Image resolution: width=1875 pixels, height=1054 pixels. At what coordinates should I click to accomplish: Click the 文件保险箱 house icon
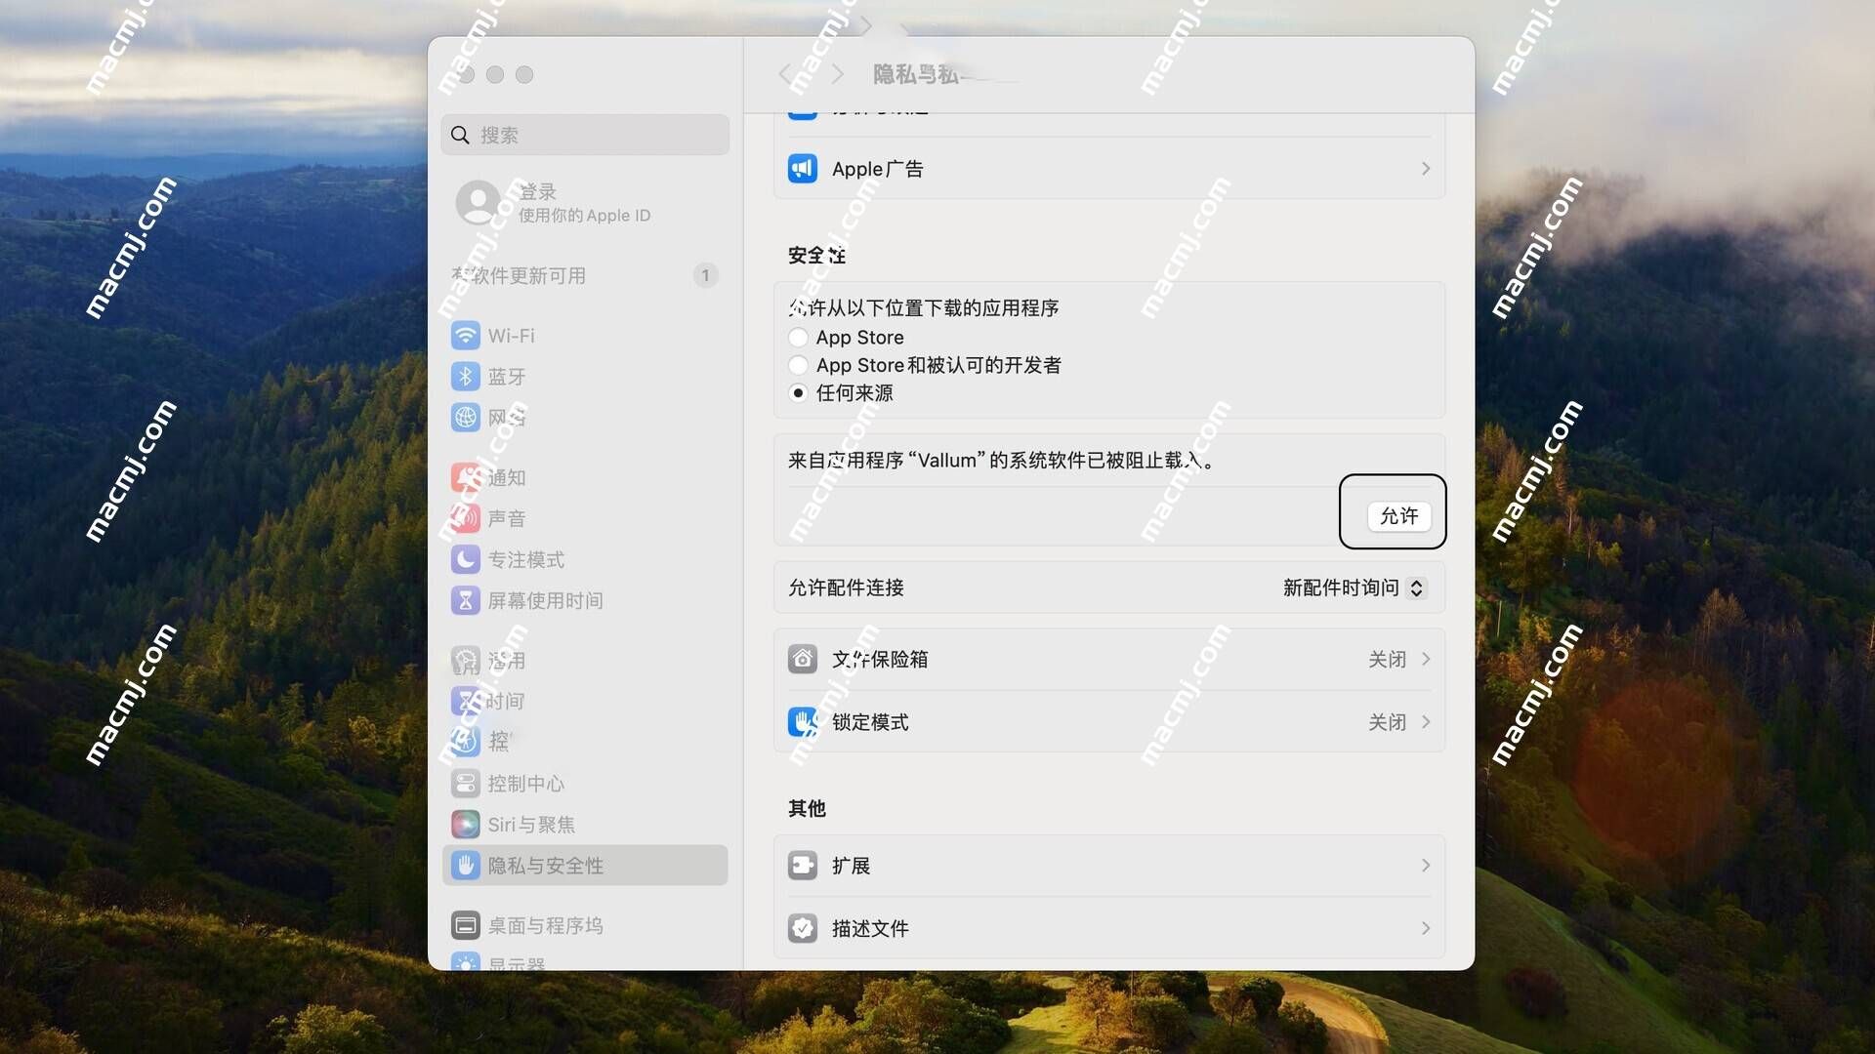click(x=803, y=660)
